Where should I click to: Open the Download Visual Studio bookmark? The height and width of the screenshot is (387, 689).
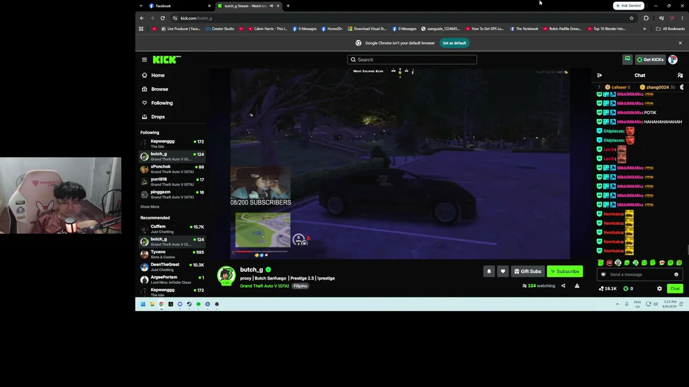click(367, 29)
